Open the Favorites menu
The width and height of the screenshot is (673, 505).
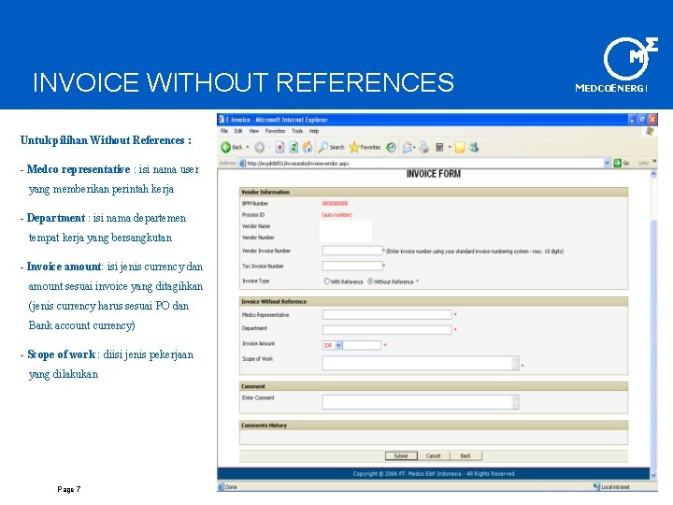click(x=275, y=131)
